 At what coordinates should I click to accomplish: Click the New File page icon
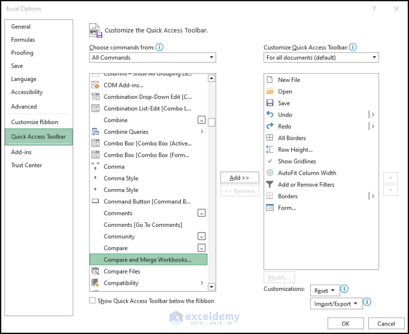coord(270,79)
